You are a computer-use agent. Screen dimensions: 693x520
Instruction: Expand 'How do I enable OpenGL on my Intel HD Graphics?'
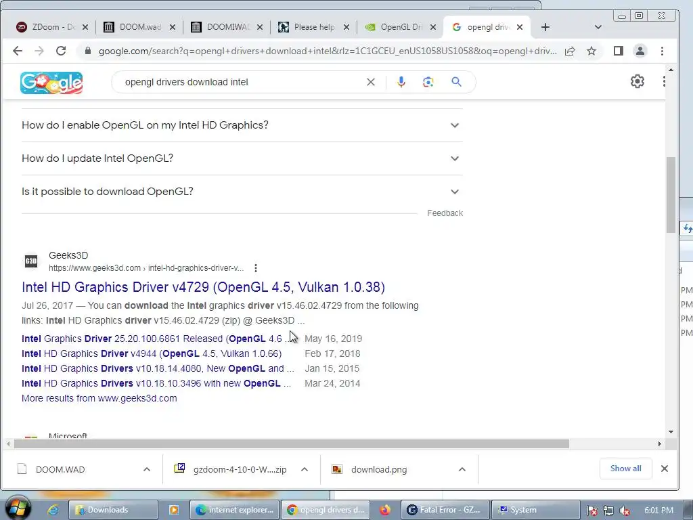[x=242, y=125]
